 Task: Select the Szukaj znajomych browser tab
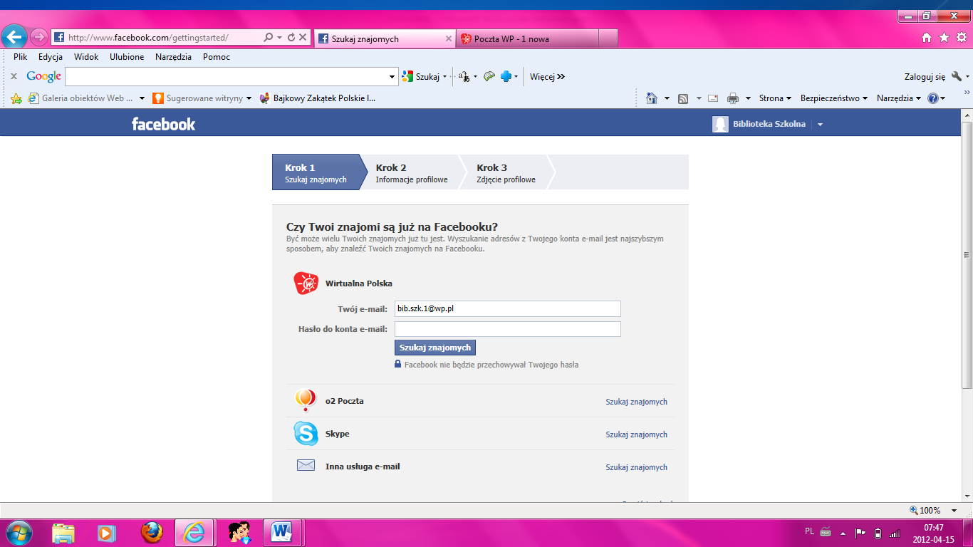tap(384, 38)
